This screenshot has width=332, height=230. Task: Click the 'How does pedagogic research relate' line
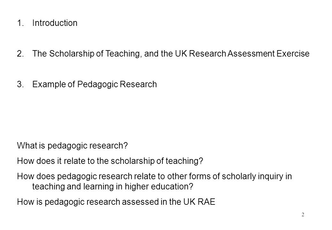tap(155, 176)
